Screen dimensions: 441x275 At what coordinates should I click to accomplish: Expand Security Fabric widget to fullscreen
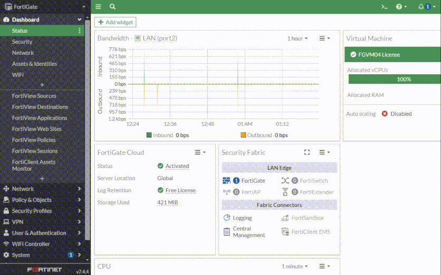pos(307,152)
